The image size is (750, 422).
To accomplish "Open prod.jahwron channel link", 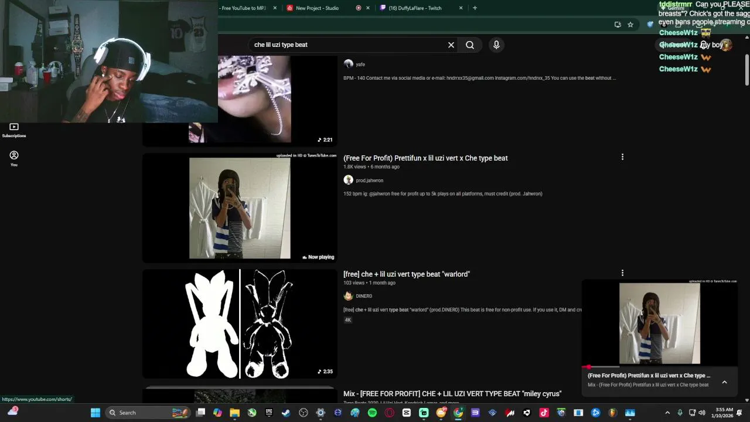I will [x=369, y=181].
